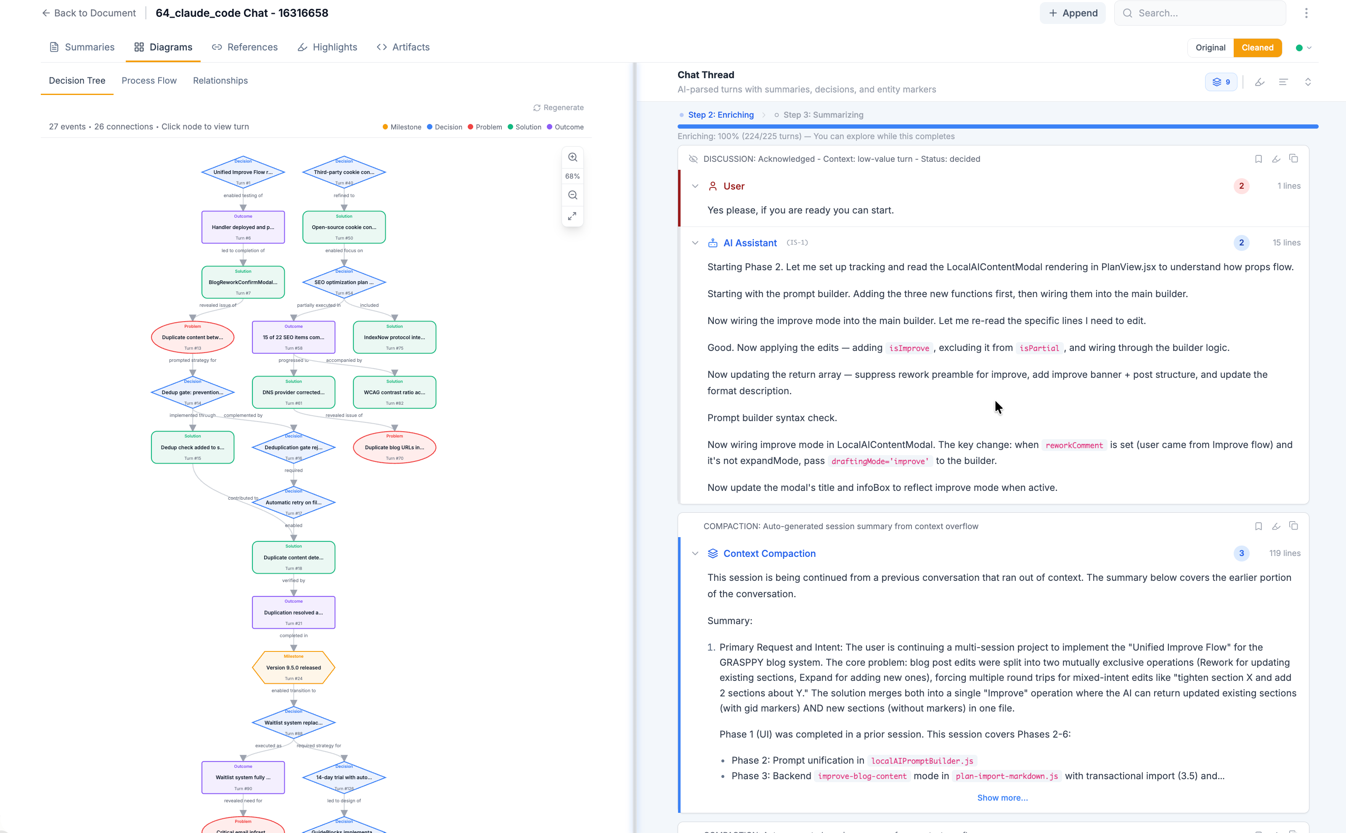Bookmark the COMPACTION session summary turn
The width and height of the screenshot is (1346, 833).
coord(1259,527)
